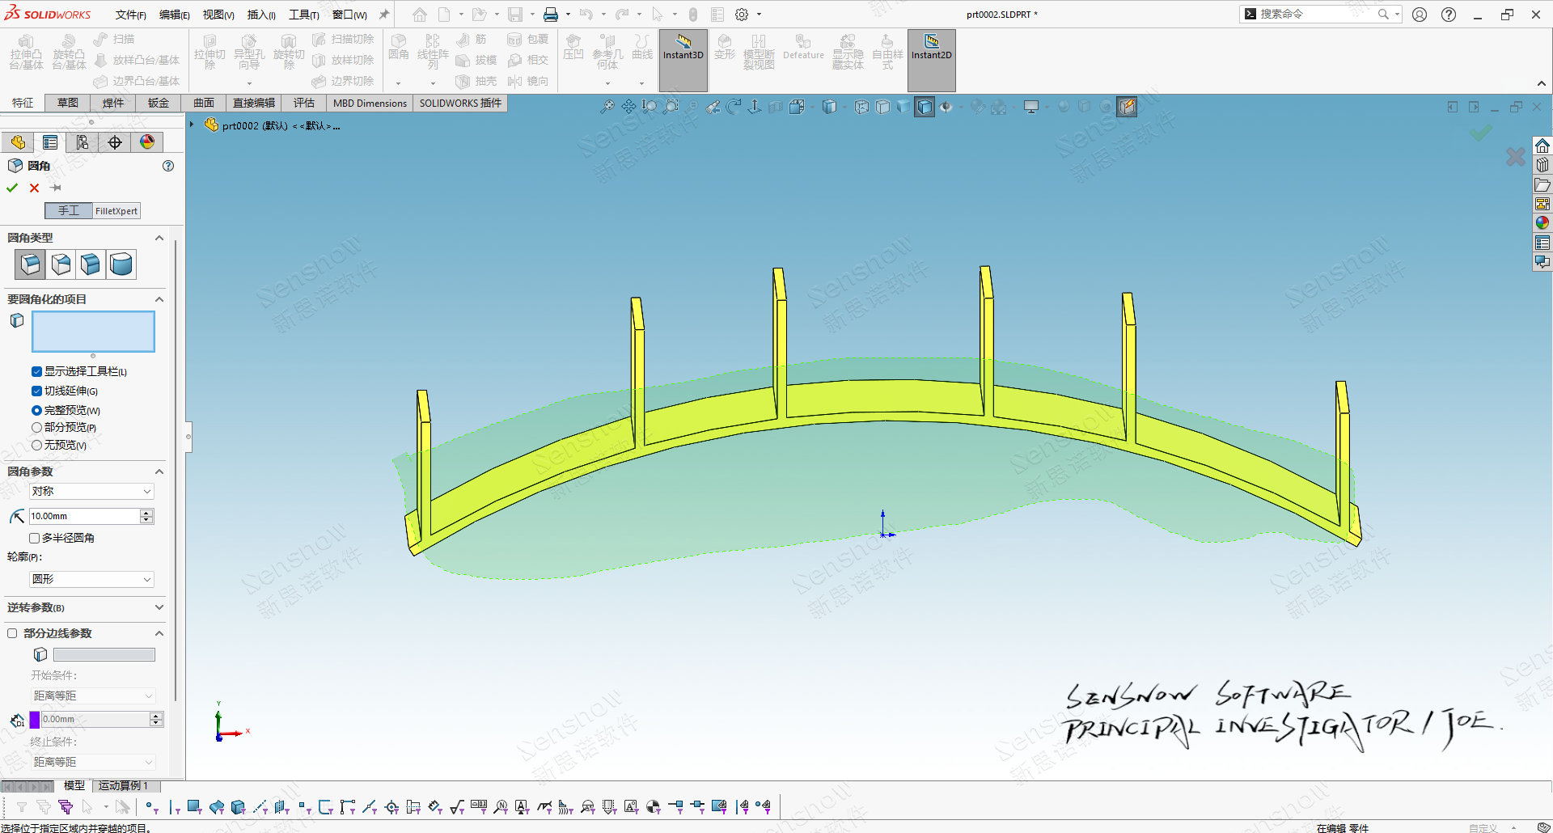Open the DisplayManager color wheel tab
This screenshot has width=1553, height=833.
click(x=147, y=142)
